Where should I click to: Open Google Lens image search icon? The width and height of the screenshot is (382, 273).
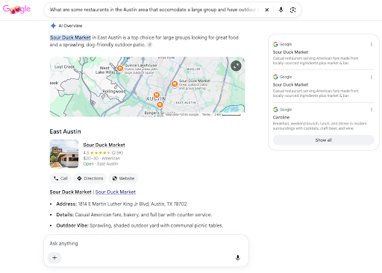[292, 10]
